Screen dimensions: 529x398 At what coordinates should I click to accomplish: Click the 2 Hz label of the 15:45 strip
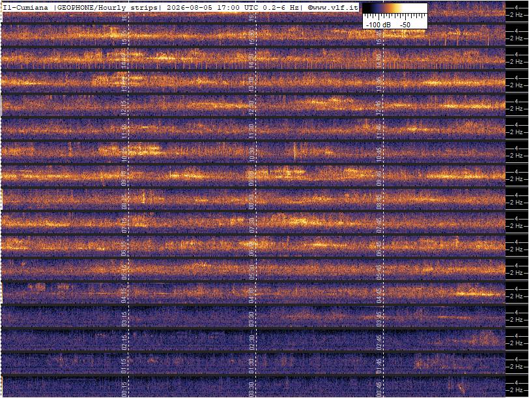pyautogui.click(x=516, y=38)
